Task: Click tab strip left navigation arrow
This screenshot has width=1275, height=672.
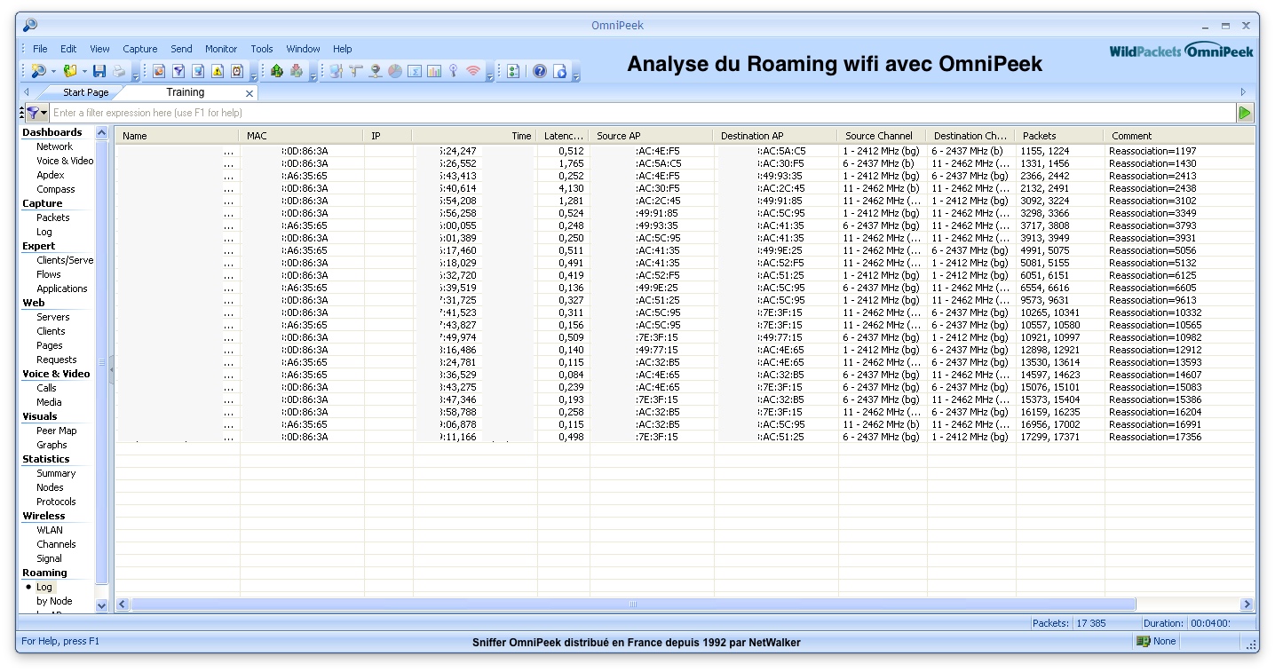Action: [26, 92]
